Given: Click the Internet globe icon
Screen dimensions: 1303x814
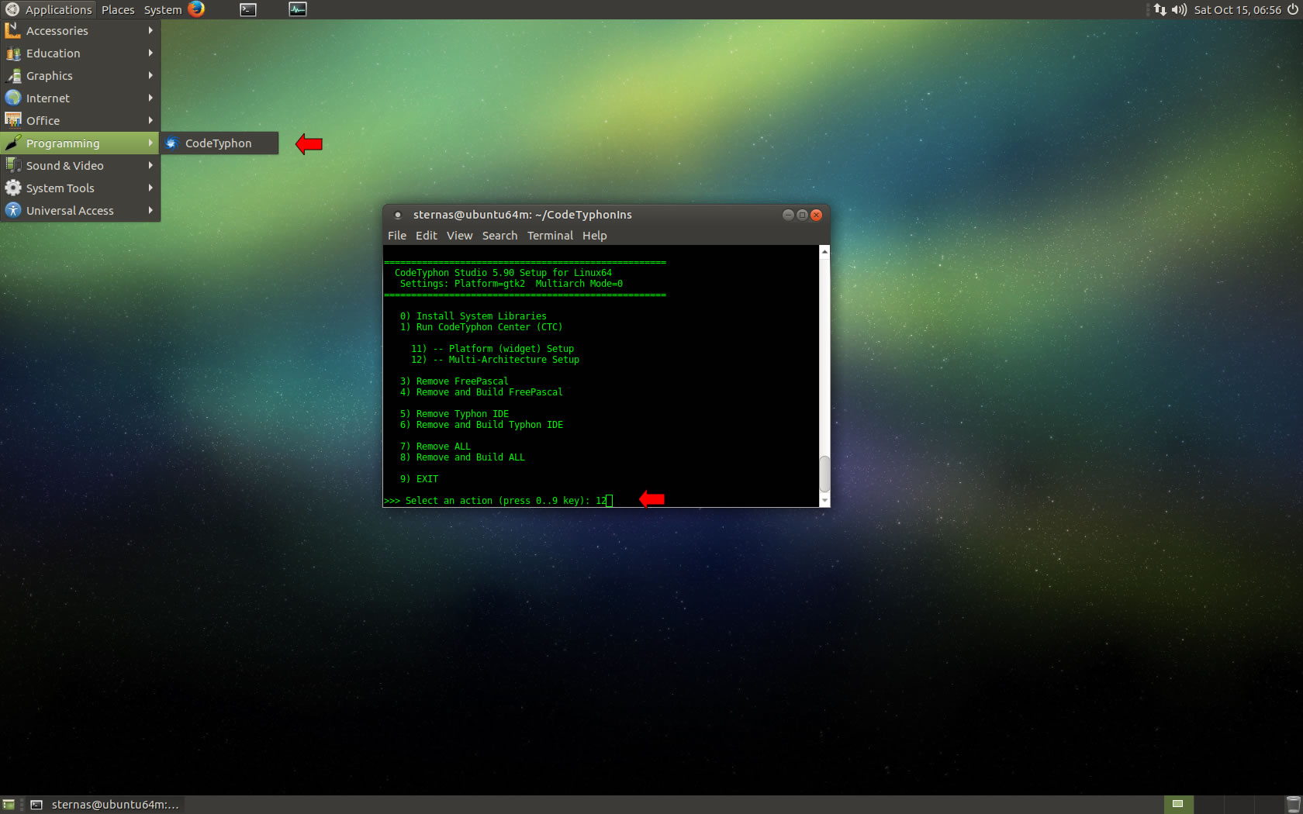Looking at the screenshot, I should [x=13, y=98].
